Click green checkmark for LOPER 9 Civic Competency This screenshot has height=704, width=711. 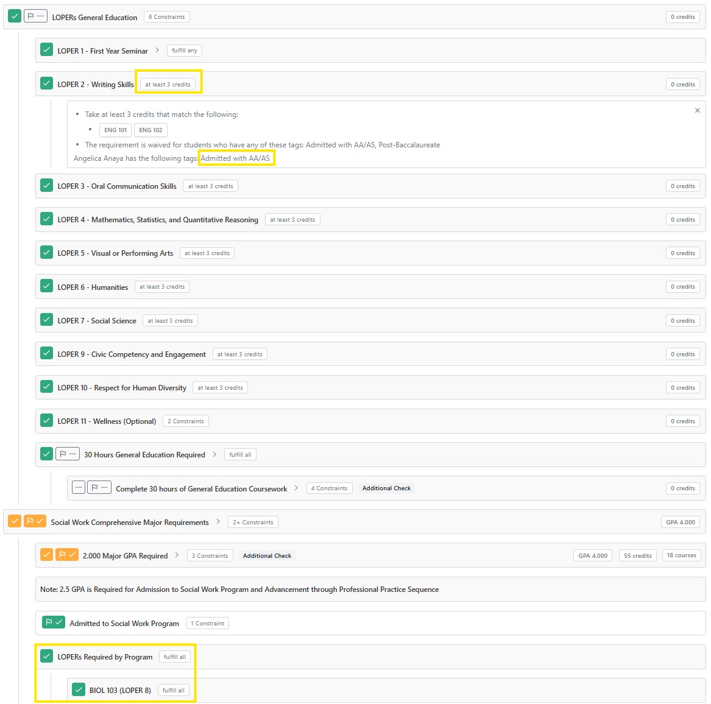tap(47, 354)
